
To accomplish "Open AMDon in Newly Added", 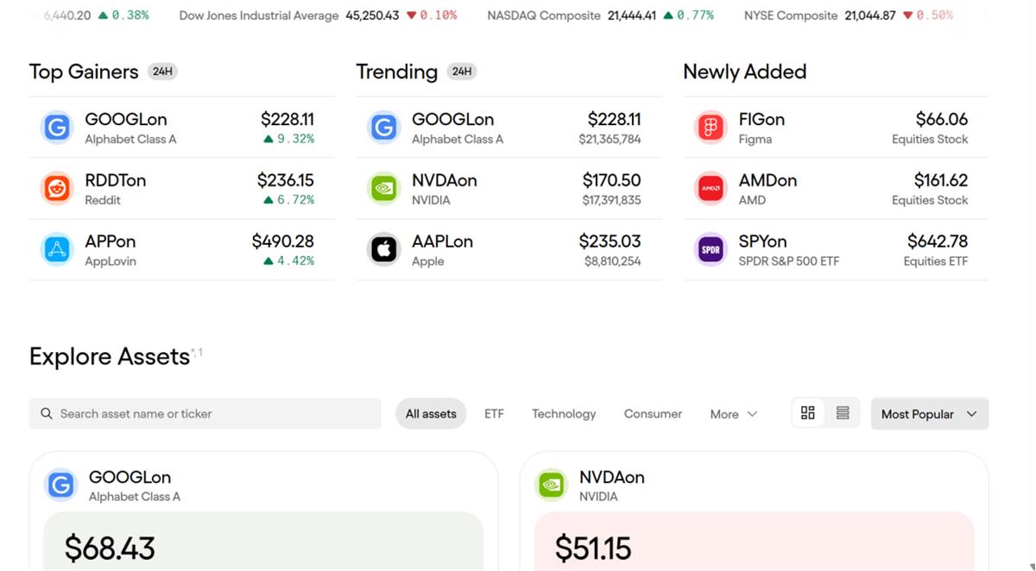I will 836,189.
